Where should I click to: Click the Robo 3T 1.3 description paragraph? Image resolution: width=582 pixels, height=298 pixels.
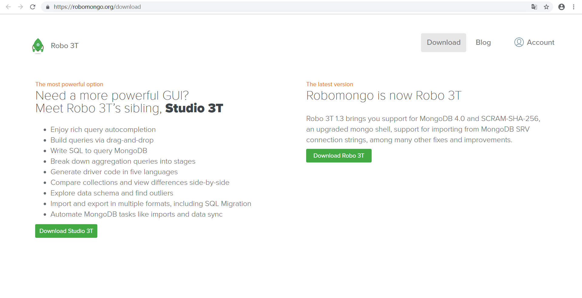[423, 129]
